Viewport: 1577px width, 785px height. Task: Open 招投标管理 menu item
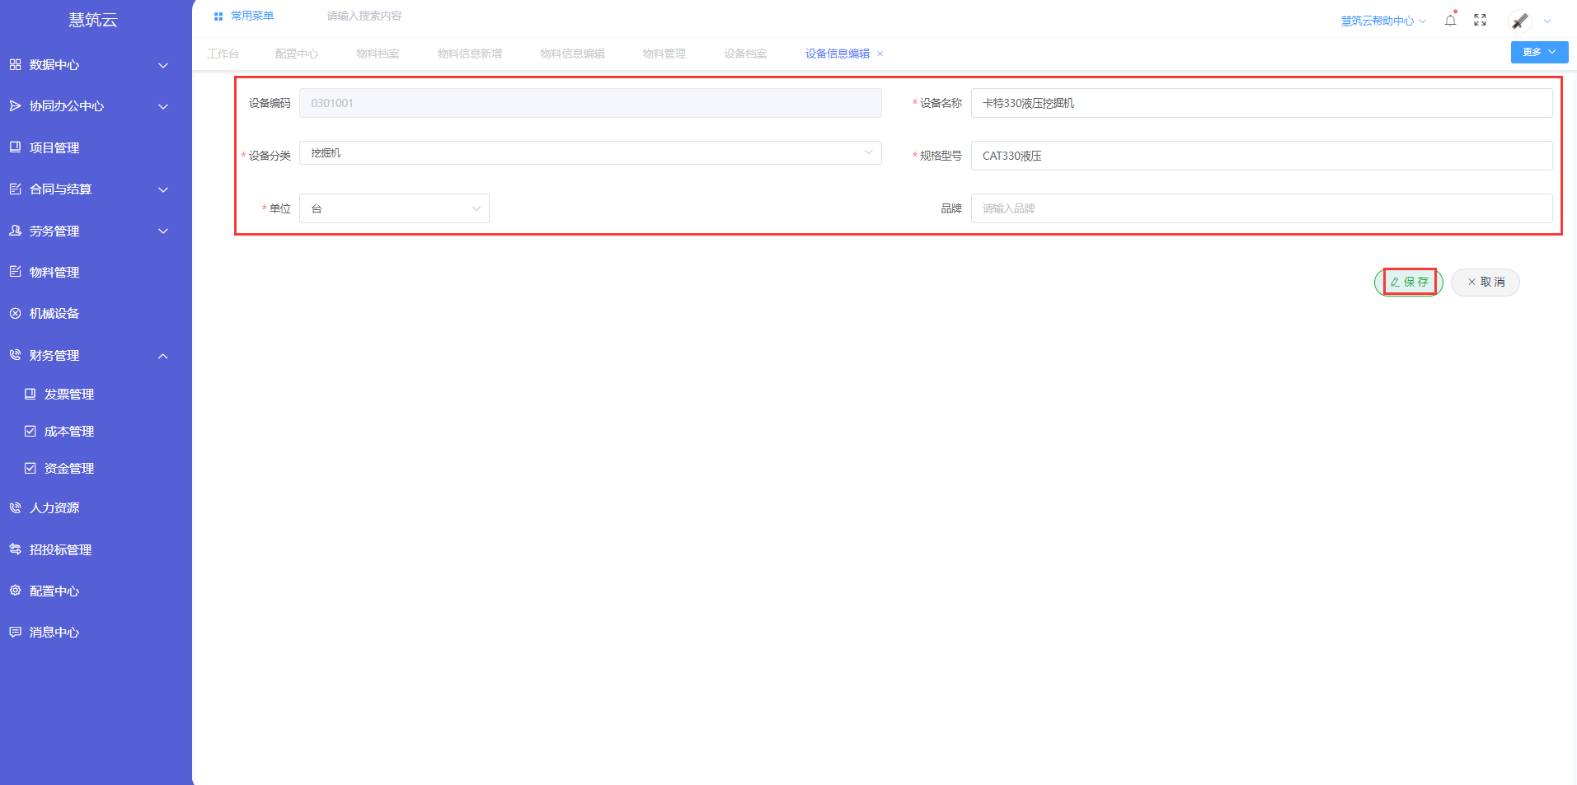[x=60, y=549]
